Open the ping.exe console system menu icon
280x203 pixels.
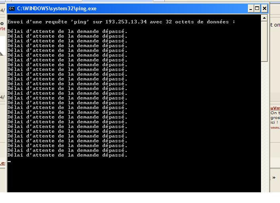[x=12, y=8]
